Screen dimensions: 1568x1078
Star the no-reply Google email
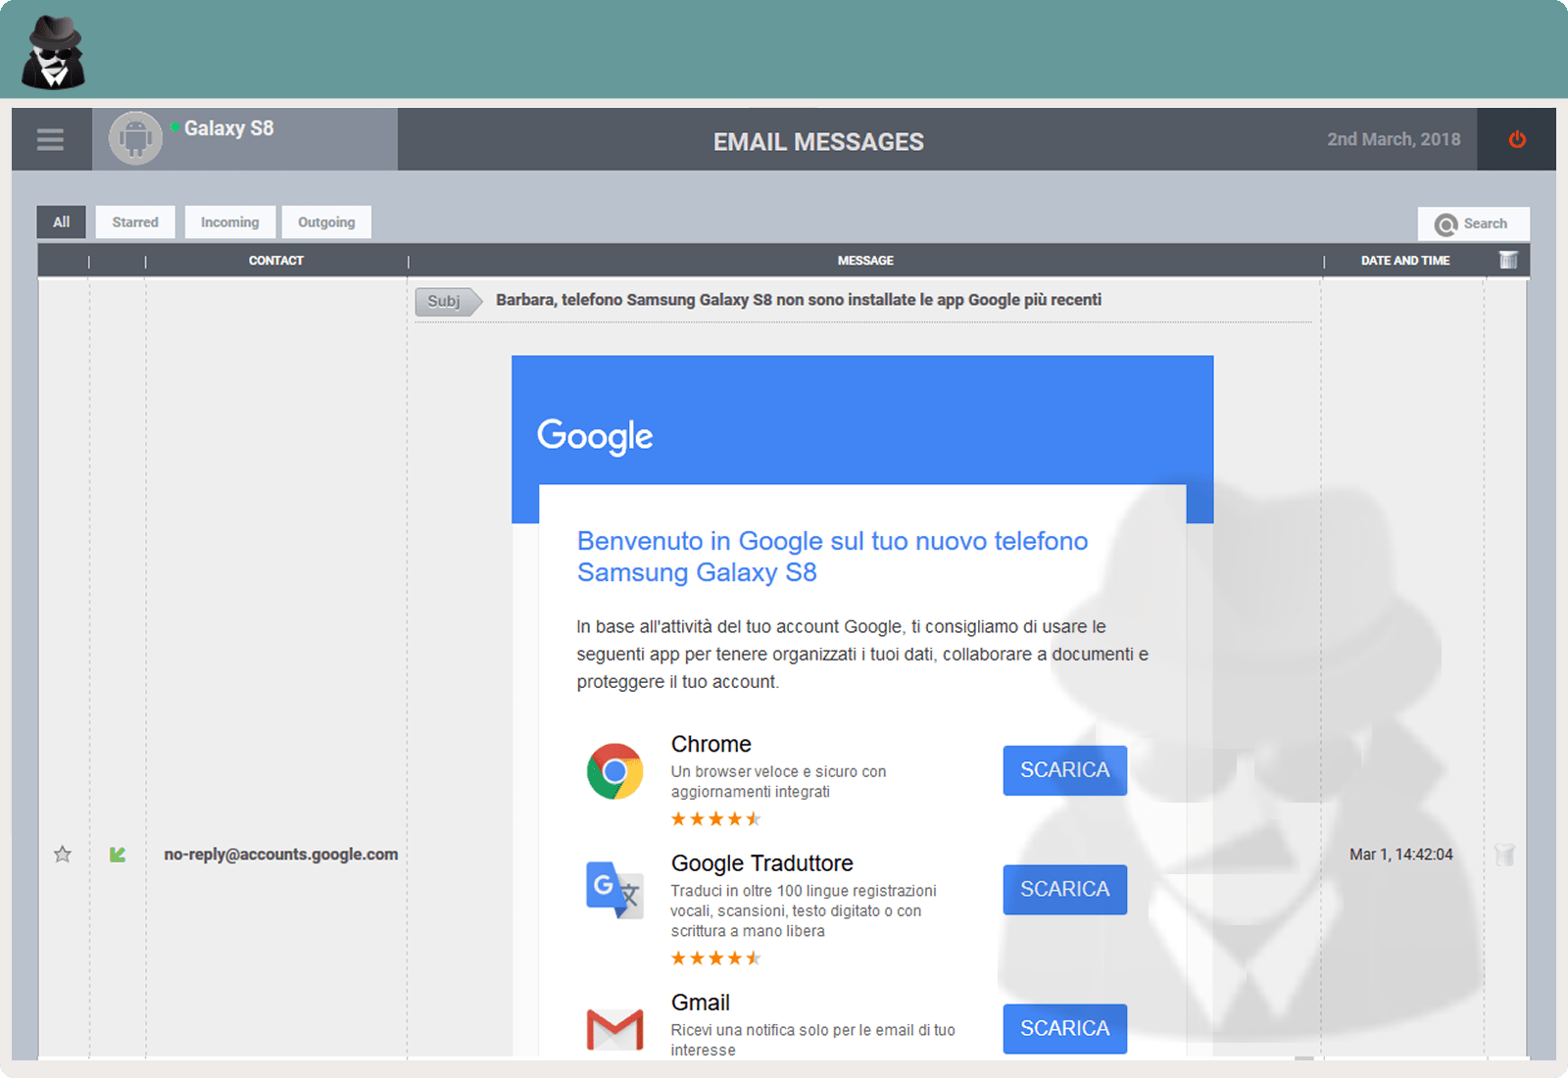(x=63, y=855)
